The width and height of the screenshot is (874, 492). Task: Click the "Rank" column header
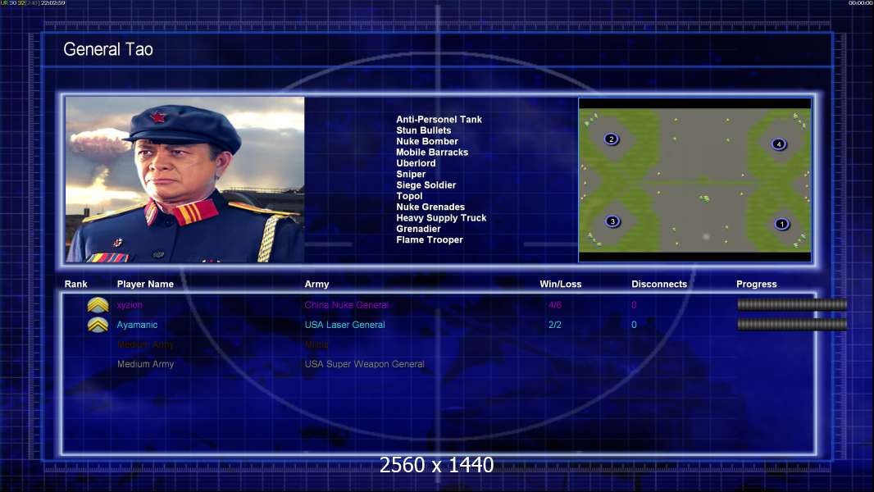click(75, 285)
